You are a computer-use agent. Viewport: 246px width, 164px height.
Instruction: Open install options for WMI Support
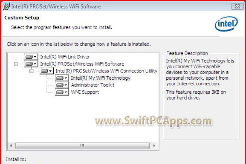point(62,92)
